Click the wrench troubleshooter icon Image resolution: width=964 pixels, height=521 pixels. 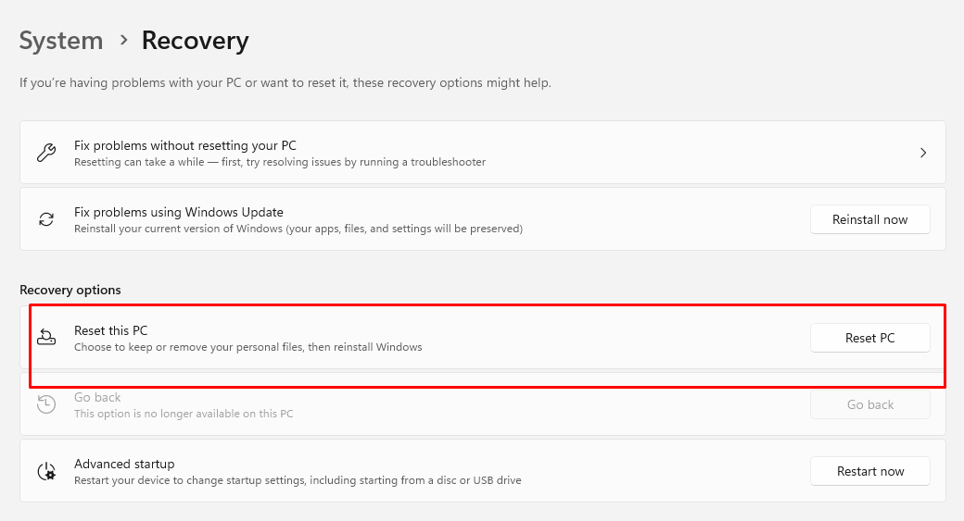(46, 153)
